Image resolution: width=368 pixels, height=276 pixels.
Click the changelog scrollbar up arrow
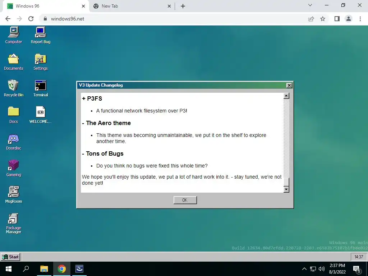[x=286, y=96]
